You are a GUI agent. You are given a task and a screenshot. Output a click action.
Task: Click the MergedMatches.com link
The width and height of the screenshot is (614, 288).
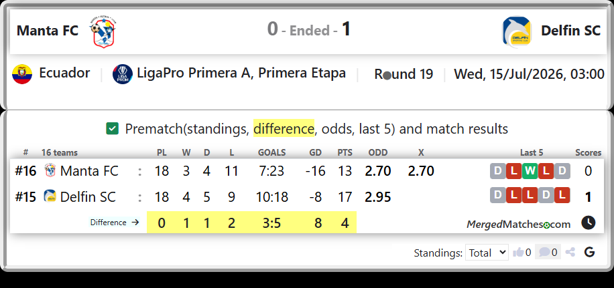(x=518, y=225)
